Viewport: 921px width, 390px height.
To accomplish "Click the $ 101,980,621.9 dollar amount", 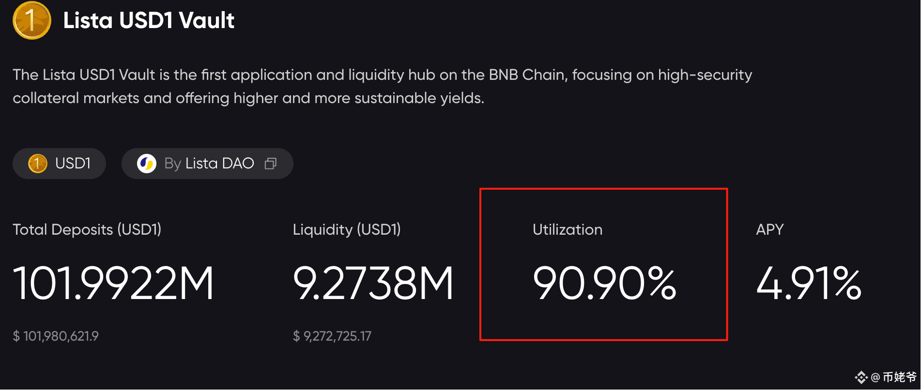I will click(56, 336).
